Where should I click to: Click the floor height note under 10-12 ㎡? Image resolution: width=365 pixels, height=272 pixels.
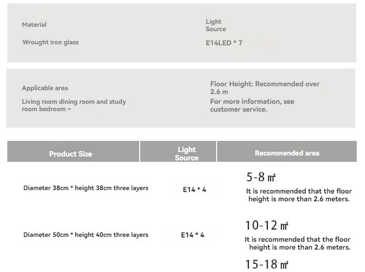pyautogui.click(x=298, y=243)
